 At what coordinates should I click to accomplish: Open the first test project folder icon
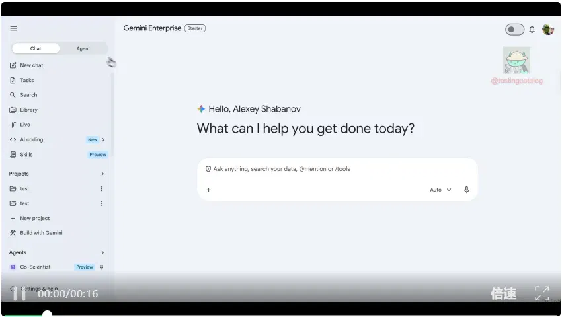pyautogui.click(x=13, y=188)
